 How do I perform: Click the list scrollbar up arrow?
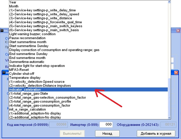click(x=170, y=2)
